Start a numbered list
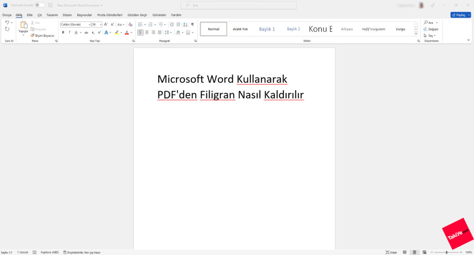The width and height of the screenshot is (474, 255). [x=150, y=25]
